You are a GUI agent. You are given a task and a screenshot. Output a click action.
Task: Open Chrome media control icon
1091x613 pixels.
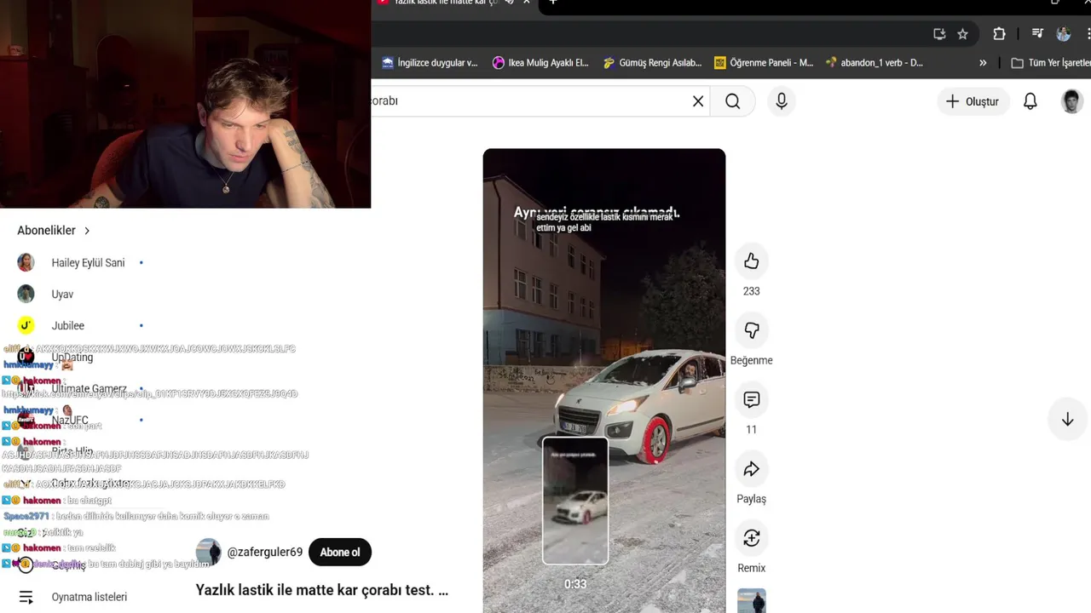1037,34
